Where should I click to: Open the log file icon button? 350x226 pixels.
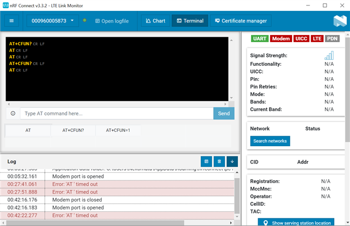(206, 161)
